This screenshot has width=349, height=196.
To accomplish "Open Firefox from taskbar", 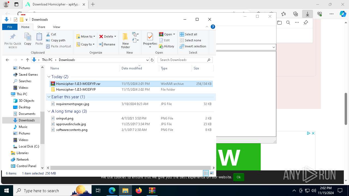I will coord(139,191).
